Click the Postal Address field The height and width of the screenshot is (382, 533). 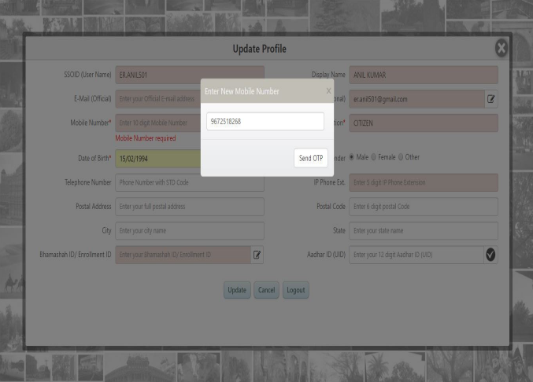(x=189, y=207)
